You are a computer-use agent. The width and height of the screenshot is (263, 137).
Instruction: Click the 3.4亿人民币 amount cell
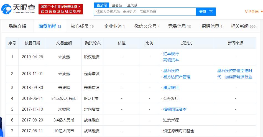coord(64,120)
